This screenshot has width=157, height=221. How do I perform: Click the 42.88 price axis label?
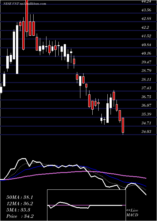pyautogui.click(x=147, y=19)
